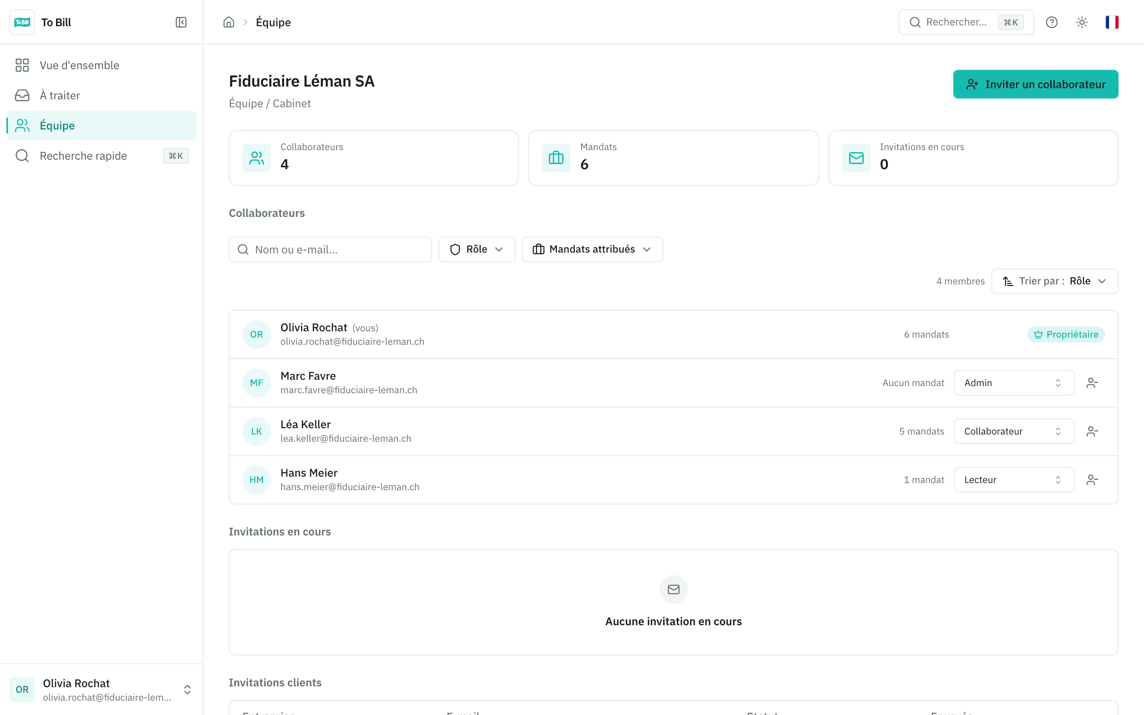This screenshot has height=715, width=1144.
Task: Click the MF avatar of Marc Favre
Action: pos(257,383)
